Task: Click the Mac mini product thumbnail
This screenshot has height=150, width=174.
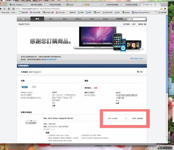Action: pos(31,122)
